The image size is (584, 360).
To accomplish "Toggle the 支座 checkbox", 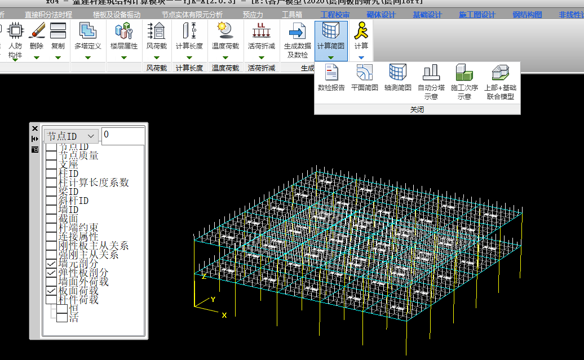I will click(51, 165).
